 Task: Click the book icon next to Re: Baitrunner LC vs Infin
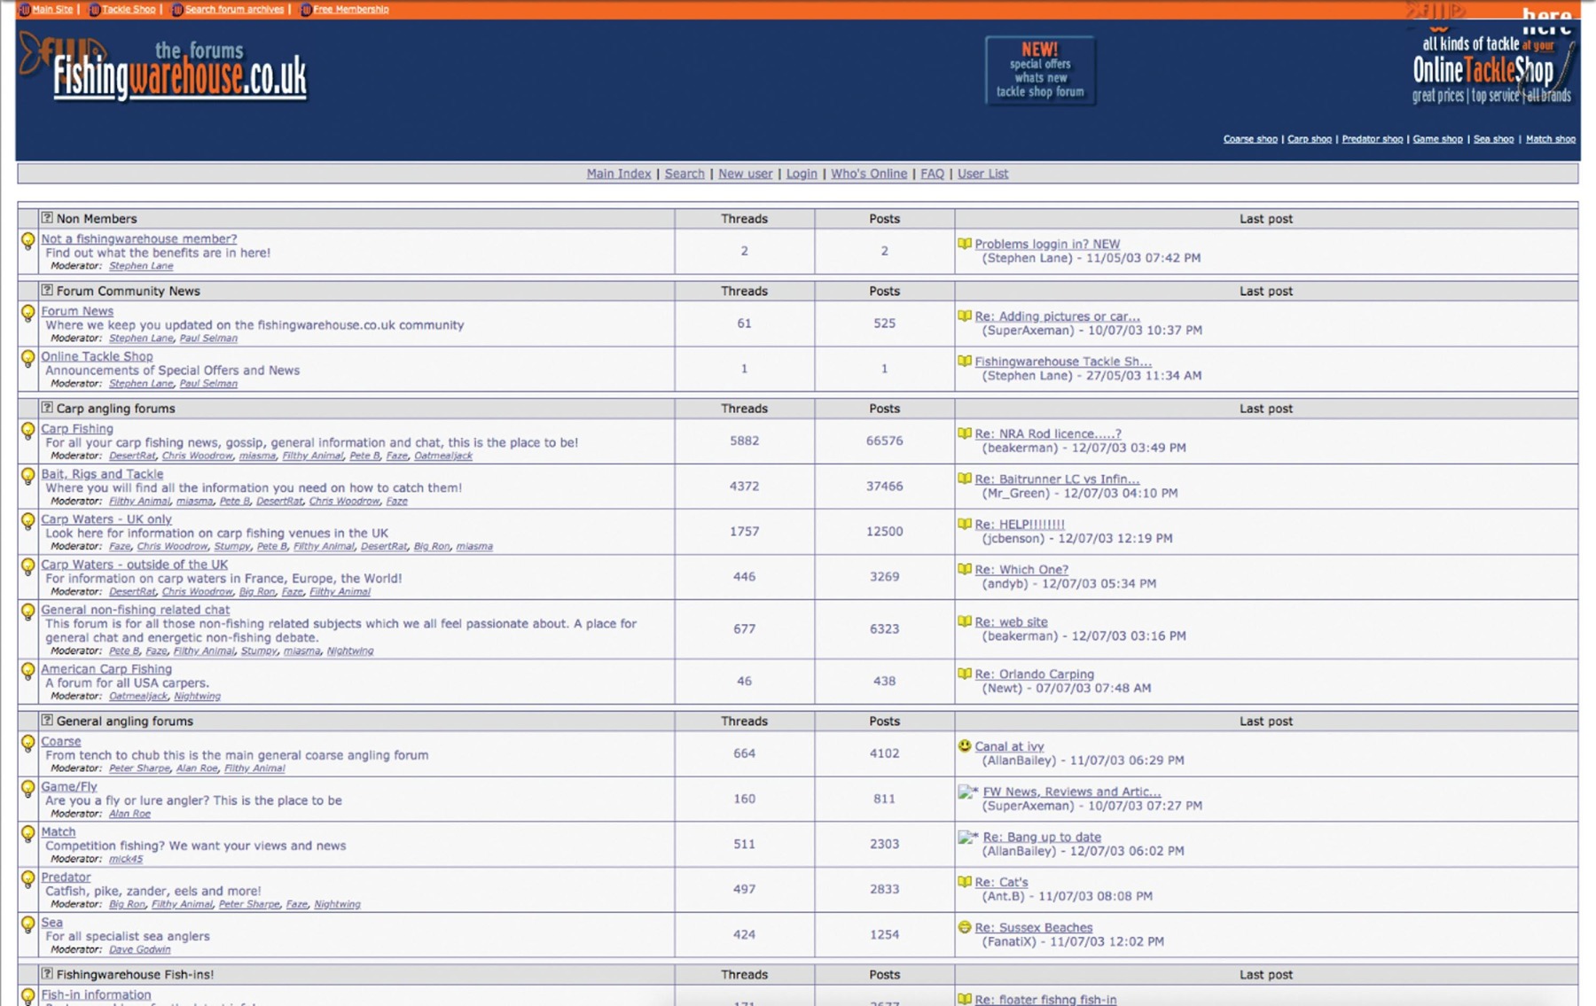pyautogui.click(x=965, y=479)
